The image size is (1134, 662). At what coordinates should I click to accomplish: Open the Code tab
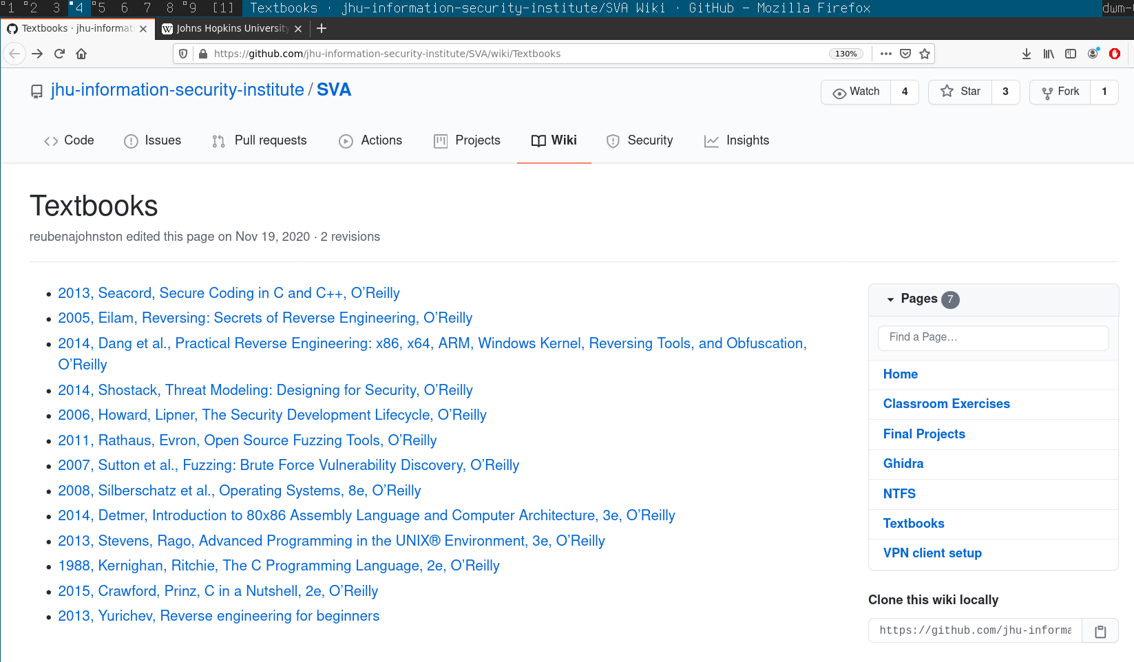coord(69,140)
